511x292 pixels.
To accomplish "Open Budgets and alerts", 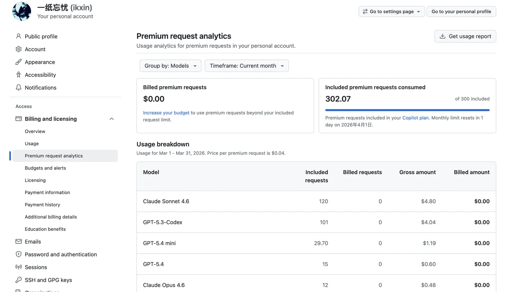I will click(45, 168).
